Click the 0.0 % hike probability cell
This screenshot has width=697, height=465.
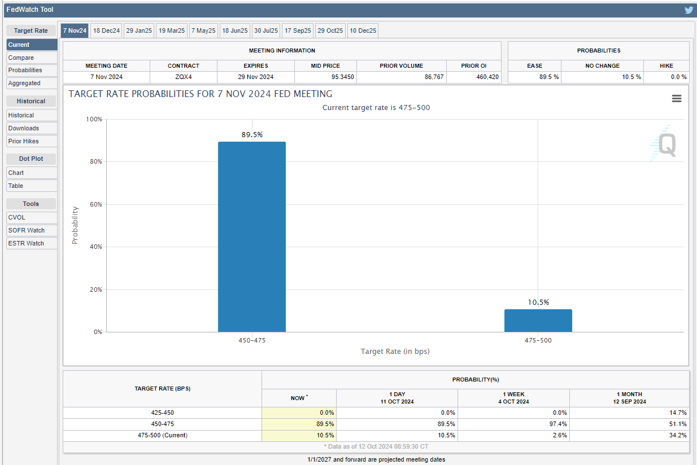tap(666, 77)
